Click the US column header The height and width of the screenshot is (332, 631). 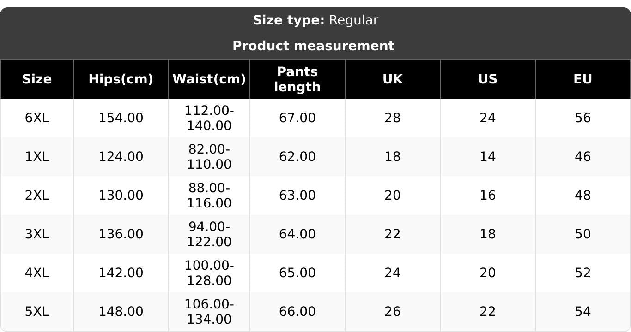pos(488,79)
